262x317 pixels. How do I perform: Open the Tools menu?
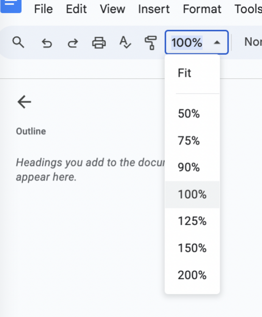click(x=248, y=9)
